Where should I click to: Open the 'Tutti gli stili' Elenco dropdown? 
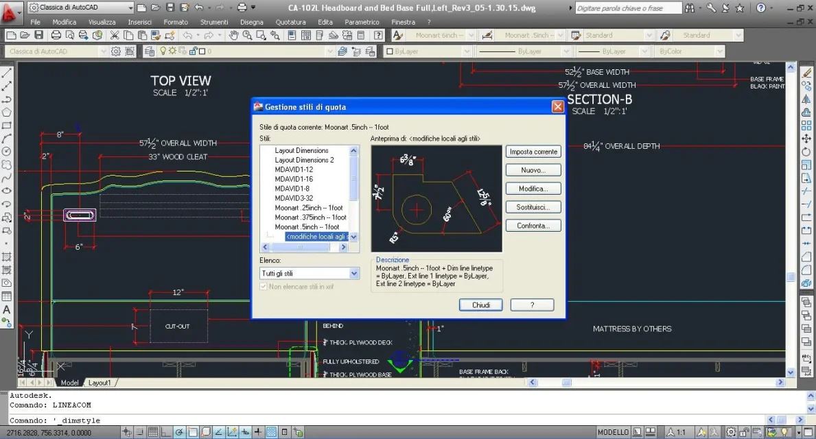pos(310,273)
